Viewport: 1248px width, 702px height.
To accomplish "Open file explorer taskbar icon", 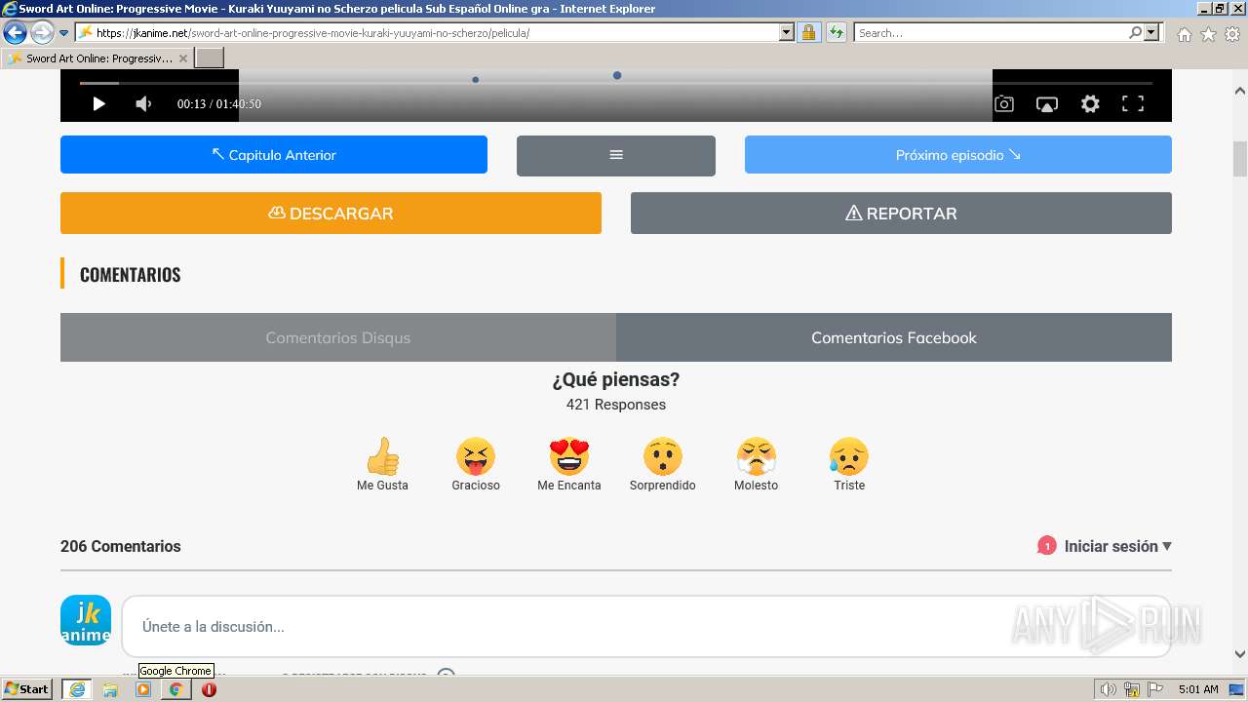I will pos(110,689).
